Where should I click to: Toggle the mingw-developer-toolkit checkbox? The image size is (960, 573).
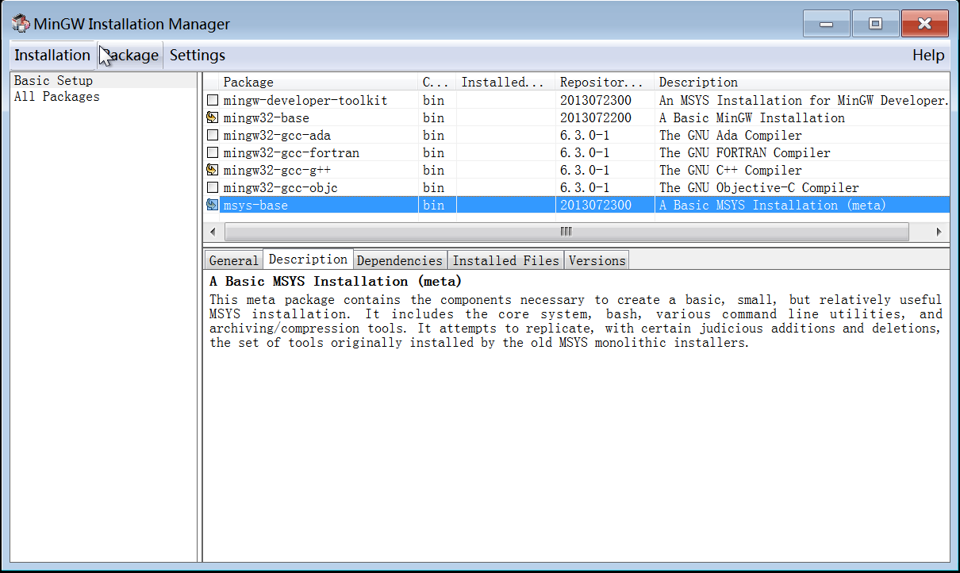pos(212,101)
